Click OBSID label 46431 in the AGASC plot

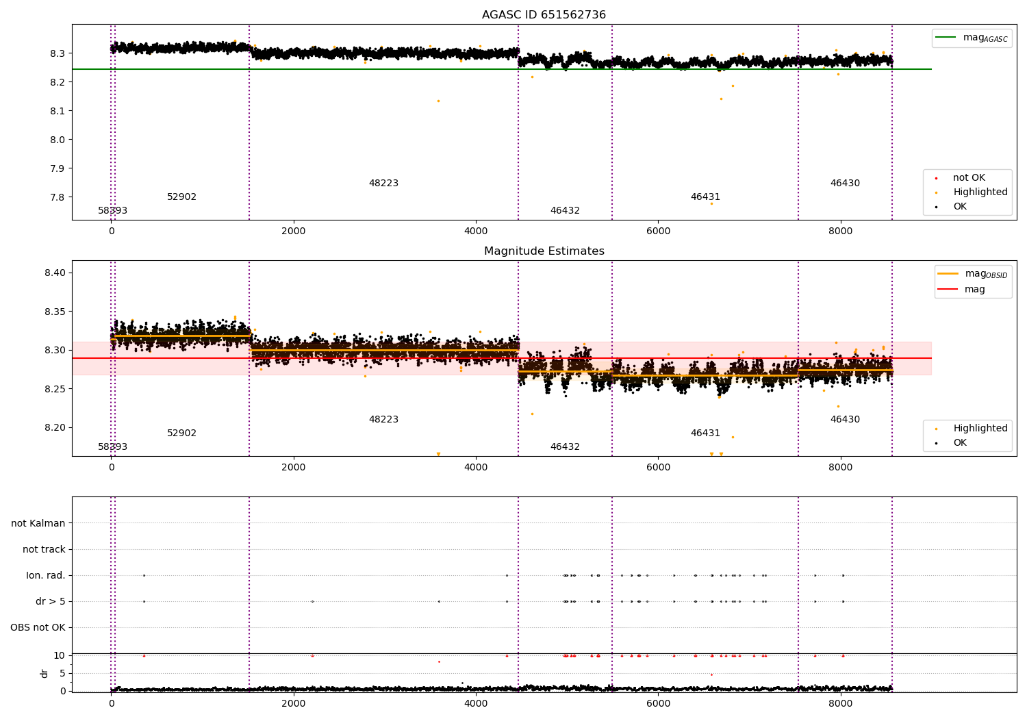(x=705, y=197)
